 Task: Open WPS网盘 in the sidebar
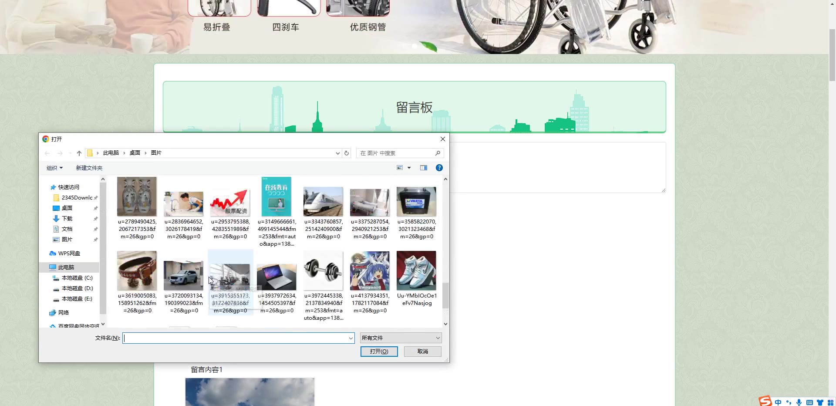69,254
